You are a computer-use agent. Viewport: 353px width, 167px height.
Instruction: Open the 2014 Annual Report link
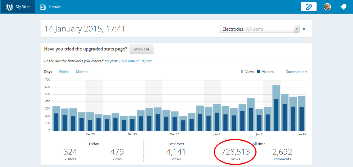pos(135,61)
